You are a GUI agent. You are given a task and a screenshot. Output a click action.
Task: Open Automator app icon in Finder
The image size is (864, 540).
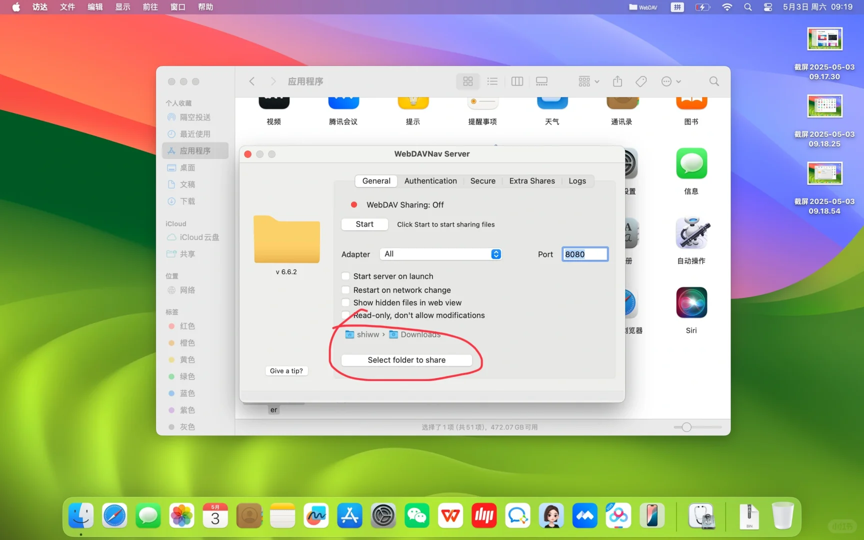click(691, 233)
